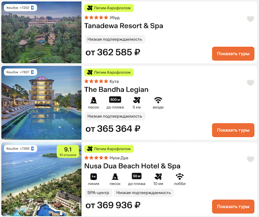This screenshot has width=259, height=217.
Task: Click the 10 km airport distance icon
Action: 158,177
